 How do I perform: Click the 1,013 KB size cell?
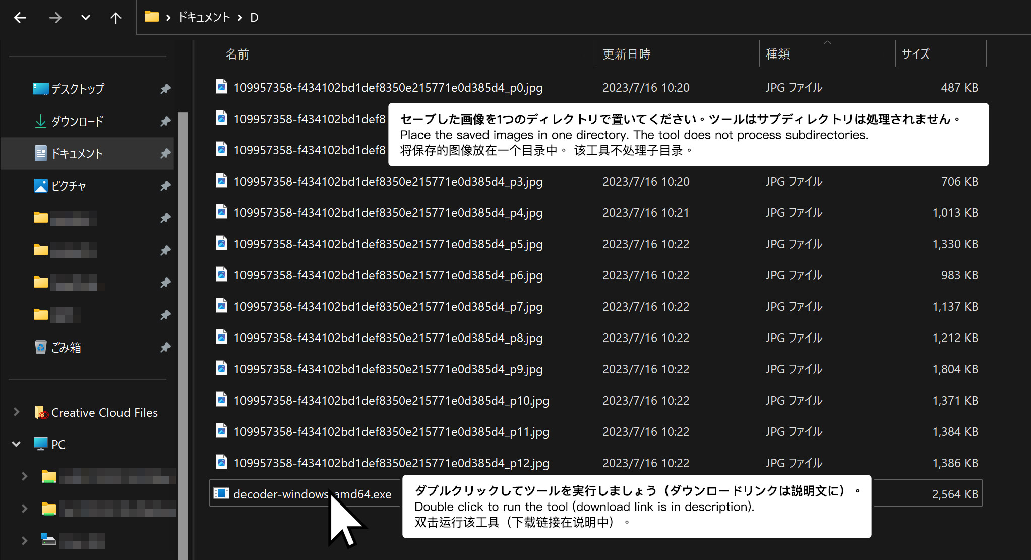[x=955, y=212]
